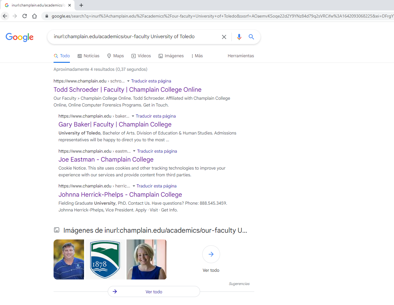This screenshot has height=305, width=394.
Task: Click the round arrow above Ver todo
Action: coord(211,254)
